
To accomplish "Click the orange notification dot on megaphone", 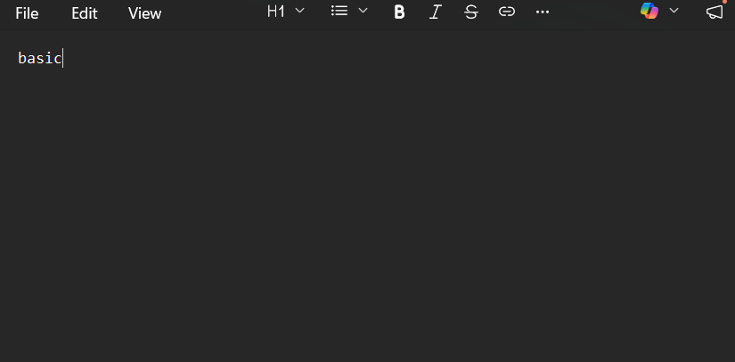I will pos(724,2).
